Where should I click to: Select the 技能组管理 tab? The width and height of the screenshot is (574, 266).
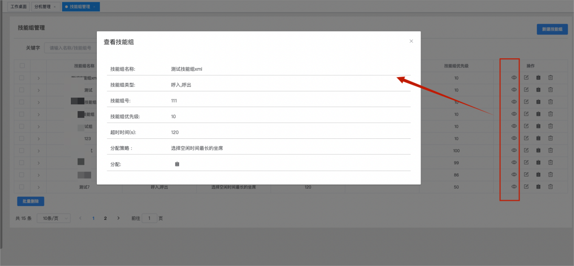80,7
